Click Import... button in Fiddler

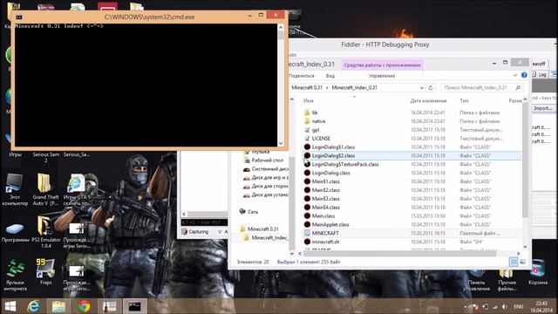pos(542,108)
